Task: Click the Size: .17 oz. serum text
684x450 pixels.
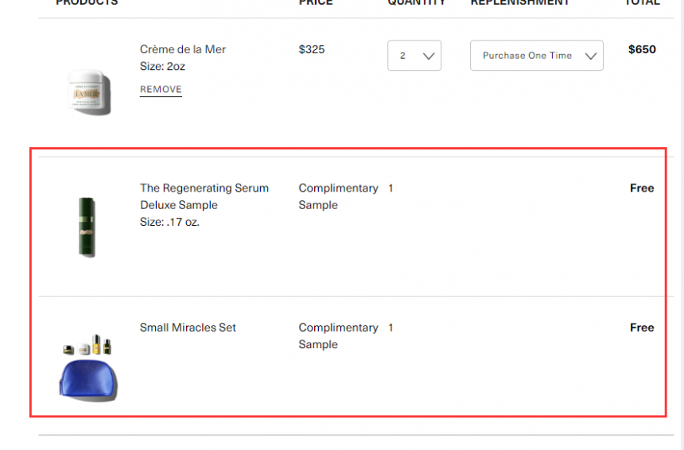Action: click(169, 222)
